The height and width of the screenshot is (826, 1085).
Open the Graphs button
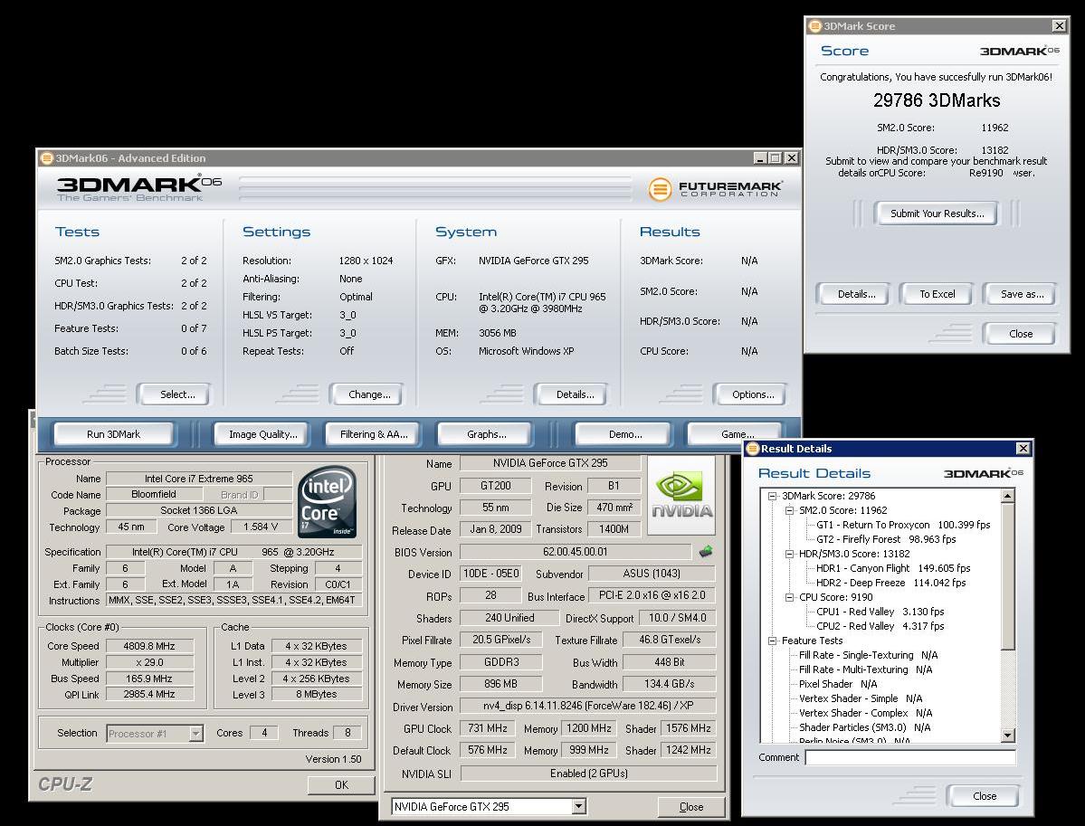pyautogui.click(x=487, y=434)
